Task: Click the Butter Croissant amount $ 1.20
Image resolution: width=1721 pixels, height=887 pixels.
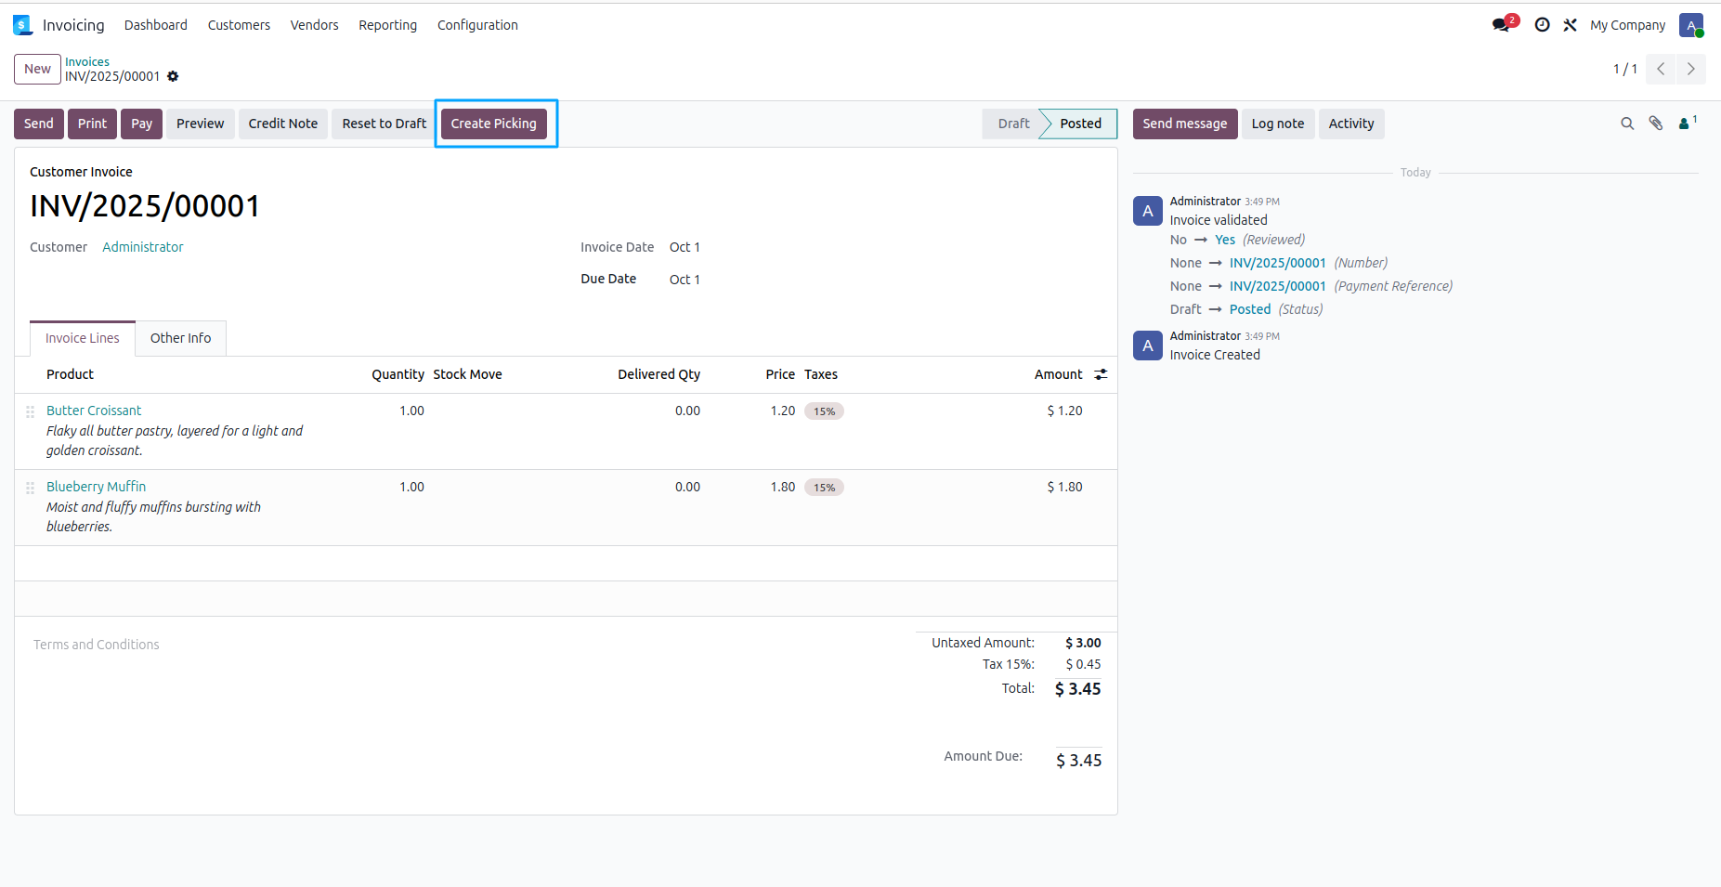Action: click(x=1064, y=411)
